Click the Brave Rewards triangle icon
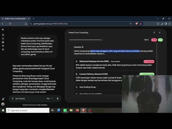The width and height of the screenshot is (172, 129). point(141,24)
